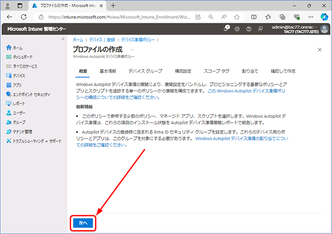Select the デバイス グループ tab
Image resolution: width=332 pixels, height=234 pixels.
(x=145, y=71)
